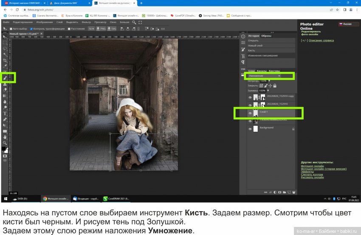Screen dimensions: 361x235
Task: Open the Умножение blend mode dropdown
Action: pyautogui.click(x=264, y=76)
